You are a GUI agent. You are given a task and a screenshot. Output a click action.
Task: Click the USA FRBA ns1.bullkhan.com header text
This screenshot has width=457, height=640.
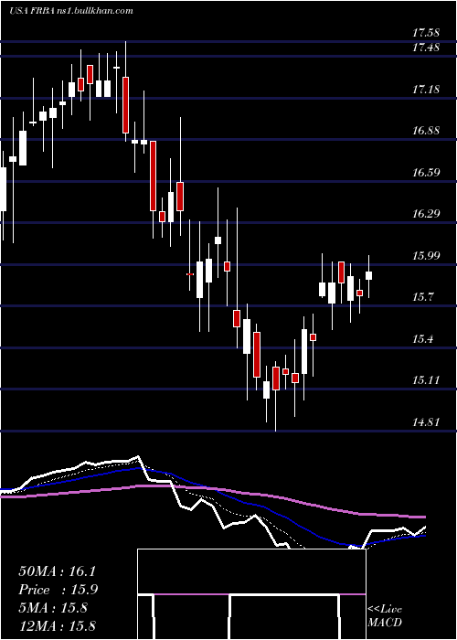[x=71, y=11]
